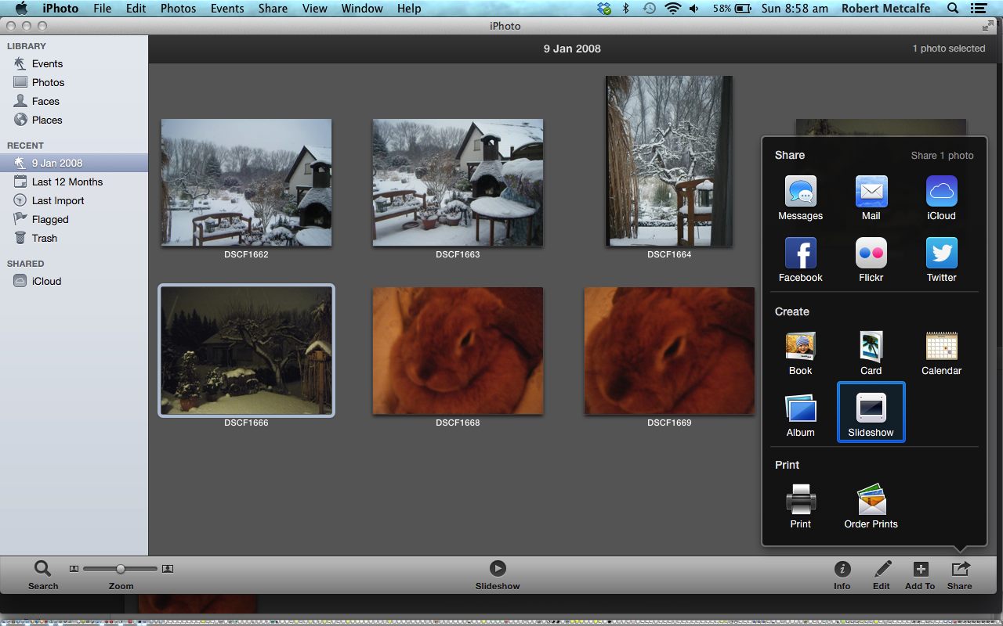Open the Window menu

point(362,9)
